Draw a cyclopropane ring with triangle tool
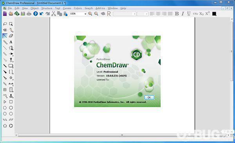Image resolution: width=235 pixels, height=143 pixels. coord(5,102)
